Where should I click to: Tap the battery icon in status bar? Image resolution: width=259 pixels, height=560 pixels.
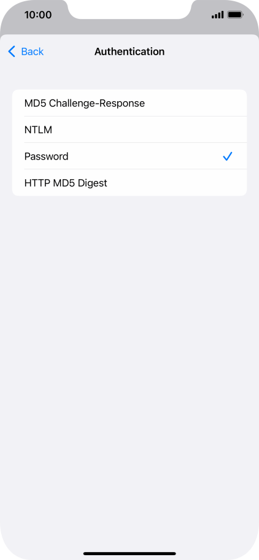coord(236,15)
